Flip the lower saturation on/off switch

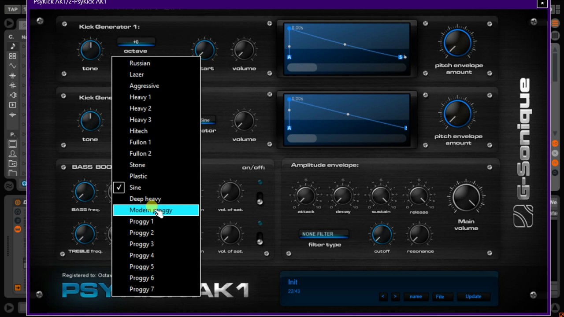(260, 238)
